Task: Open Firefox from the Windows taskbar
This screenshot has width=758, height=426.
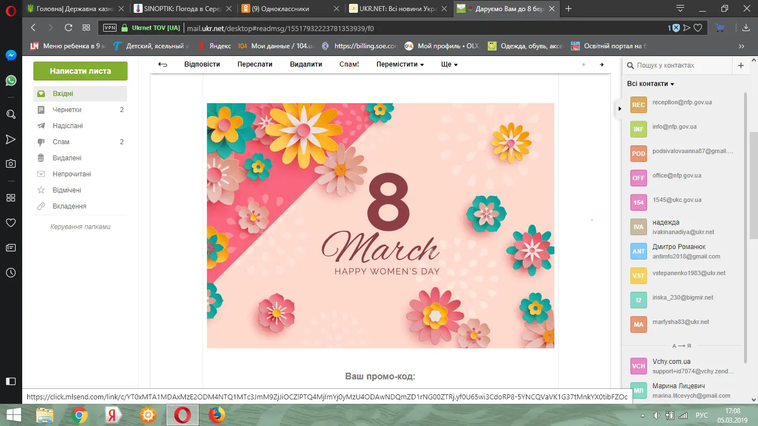Action: coord(216,414)
